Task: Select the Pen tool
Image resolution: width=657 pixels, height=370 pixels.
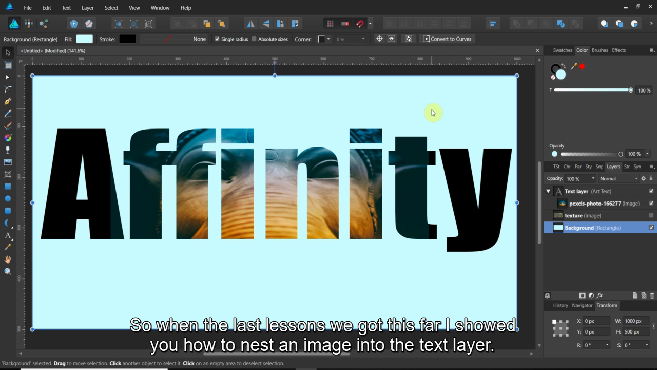Action: click(x=8, y=101)
